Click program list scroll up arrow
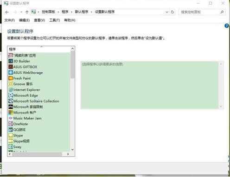 72,49
